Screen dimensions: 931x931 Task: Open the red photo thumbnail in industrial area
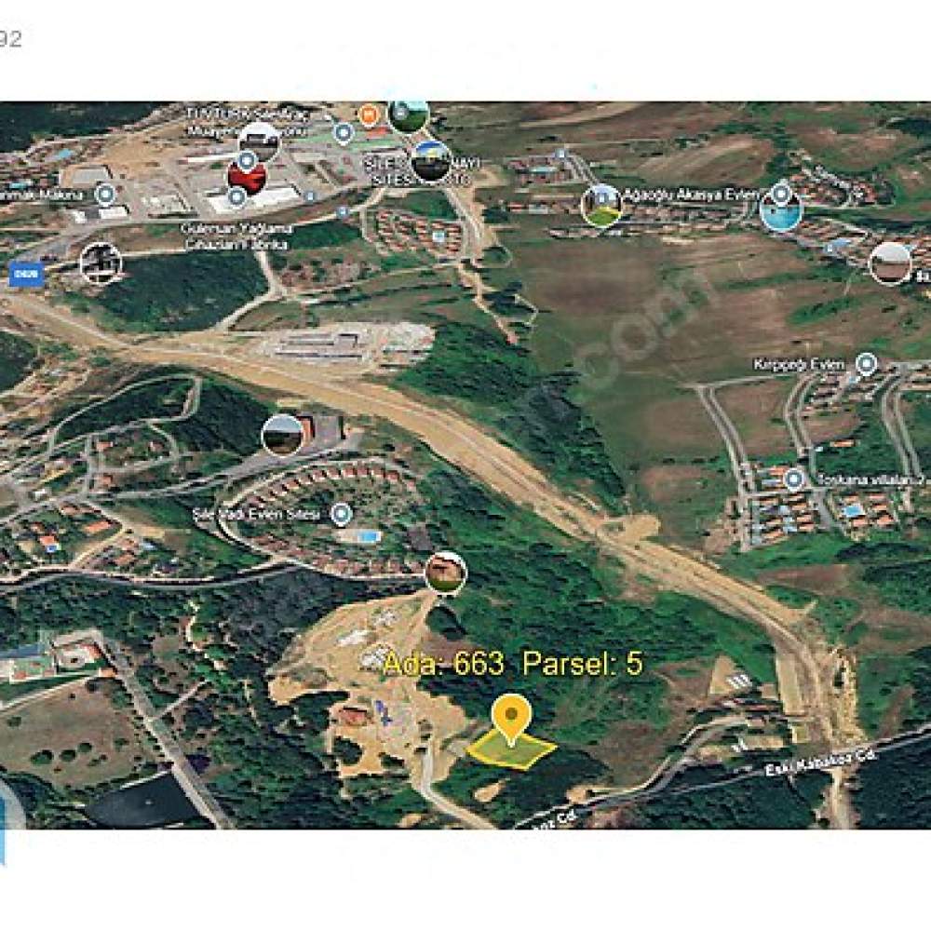tap(247, 176)
